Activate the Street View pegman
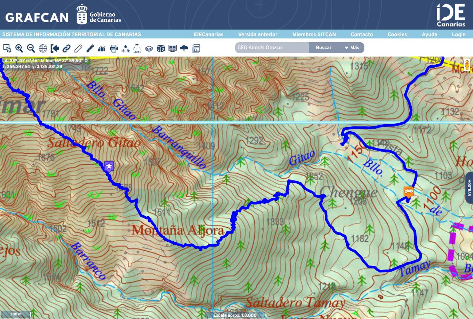Screen dimensions: 473x319 (x=467, y=65)
